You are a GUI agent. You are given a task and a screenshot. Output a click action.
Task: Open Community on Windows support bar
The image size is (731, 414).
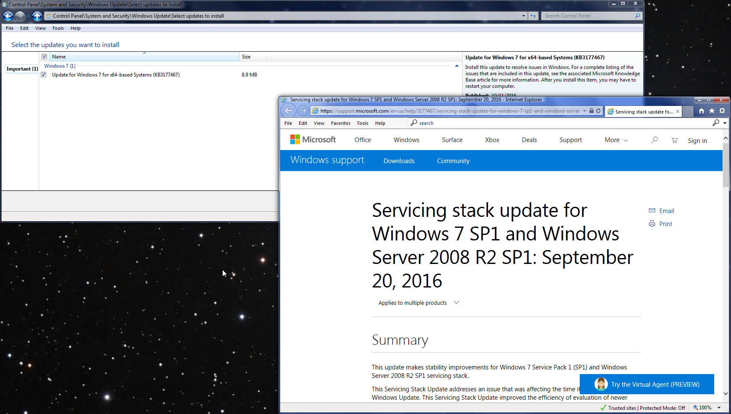tap(453, 161)
